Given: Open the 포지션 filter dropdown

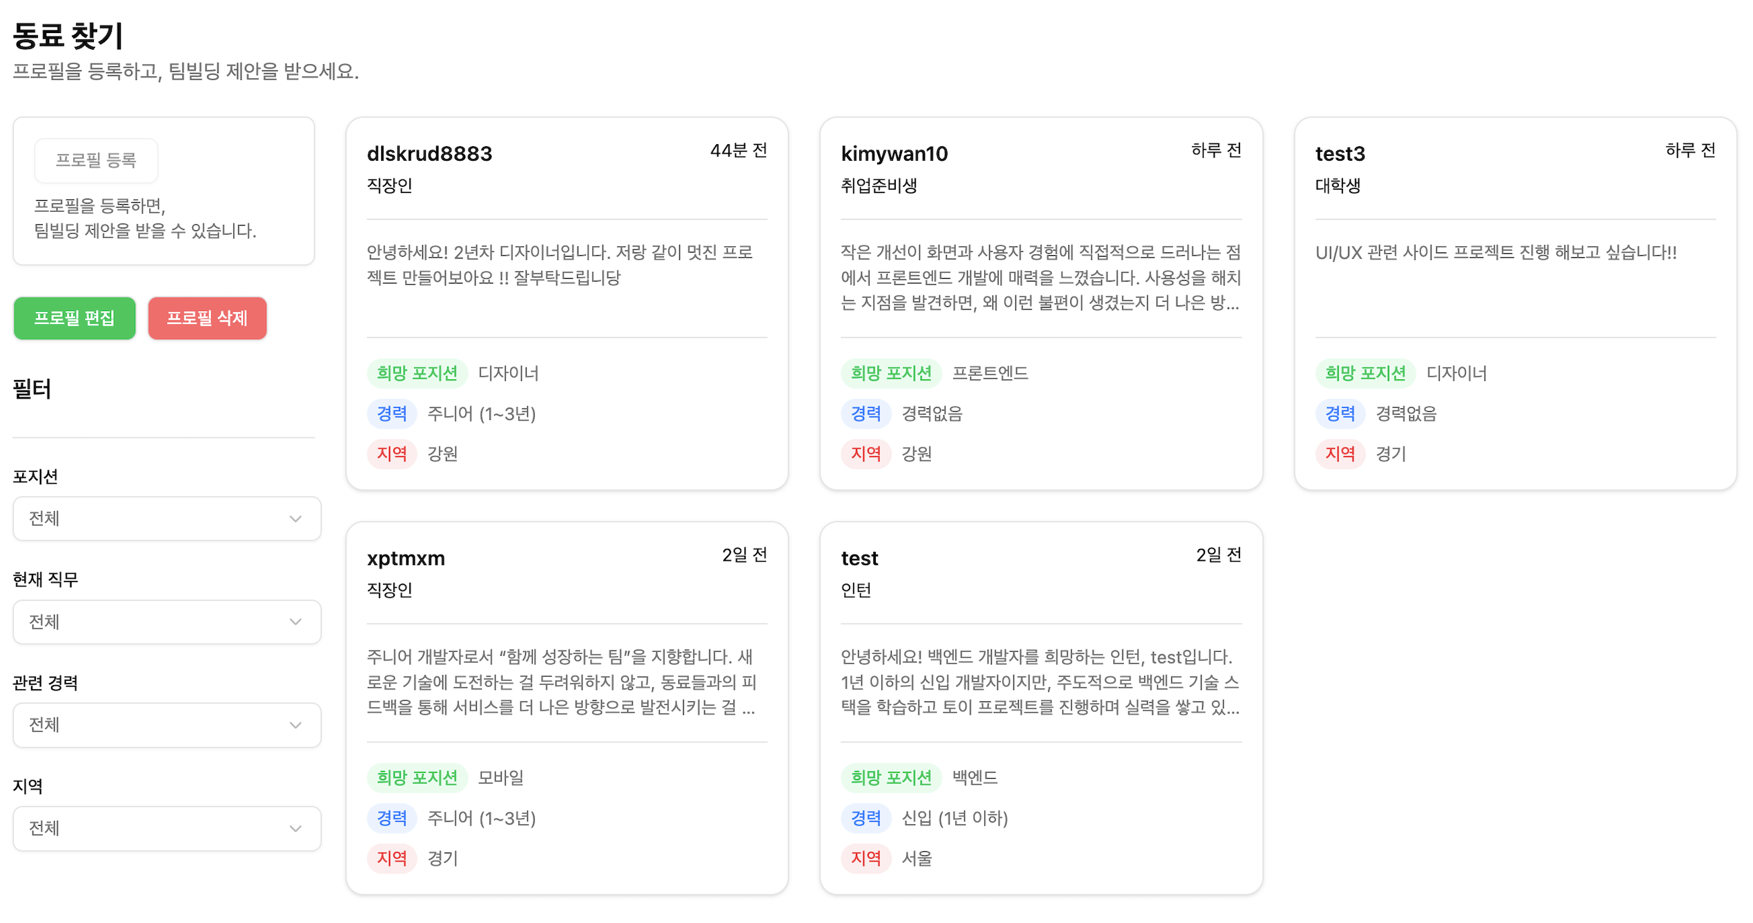Looking at the screenshot, I should click(x=166, y=519).
